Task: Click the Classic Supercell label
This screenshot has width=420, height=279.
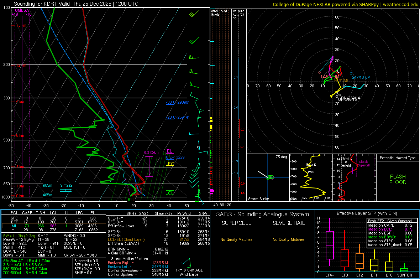Action: click(x=363, y=164)
